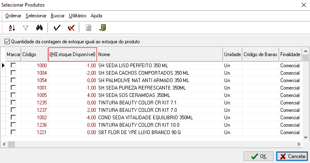Image resolution: width=310 pixels, height=163 pixels.
Task: Mark checkbox for product code 1221
Action: [13, 132]
